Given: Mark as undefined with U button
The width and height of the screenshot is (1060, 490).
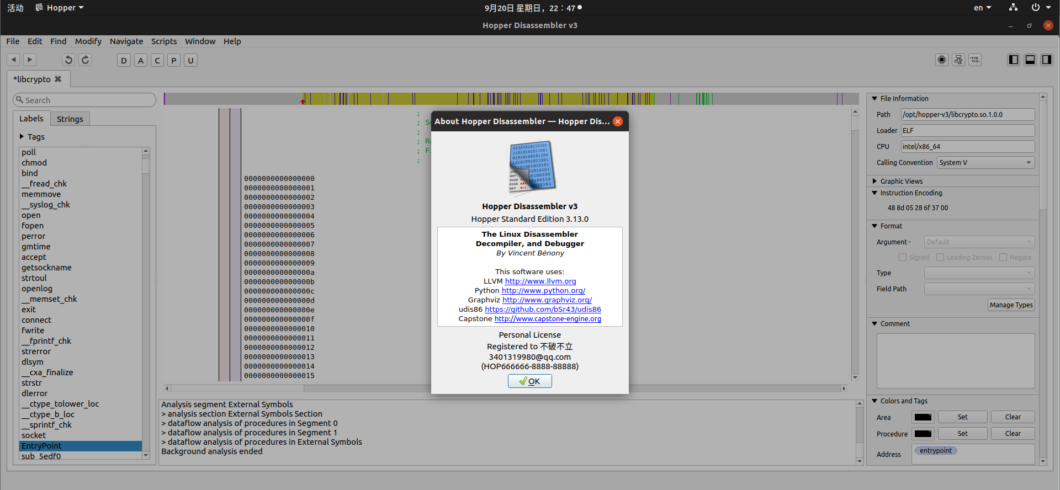Looking at the screenshot, I should point(190,60).
